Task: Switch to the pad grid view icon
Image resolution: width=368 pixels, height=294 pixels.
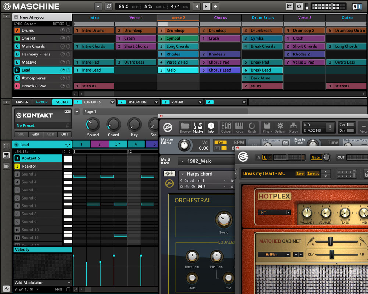Action: click(x=6, y=146)
